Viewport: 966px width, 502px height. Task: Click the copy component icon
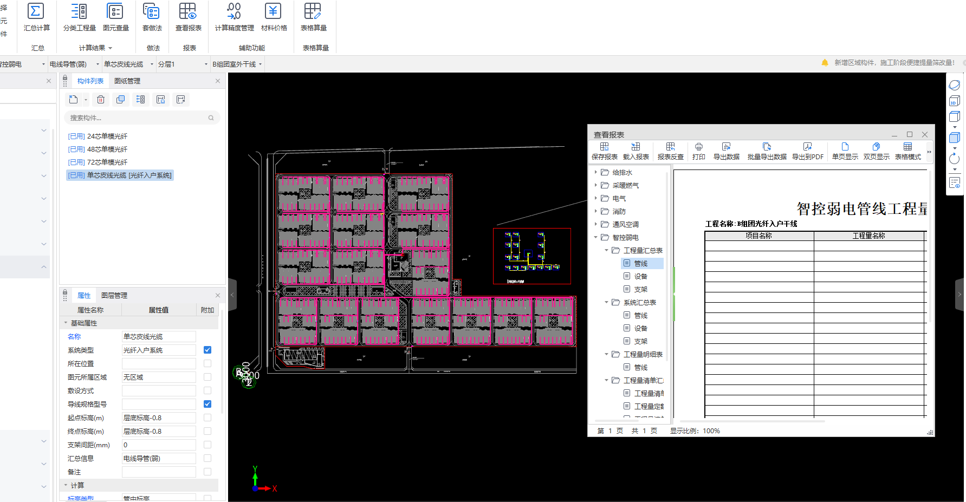pyautogui.click(x=121, y=100)
